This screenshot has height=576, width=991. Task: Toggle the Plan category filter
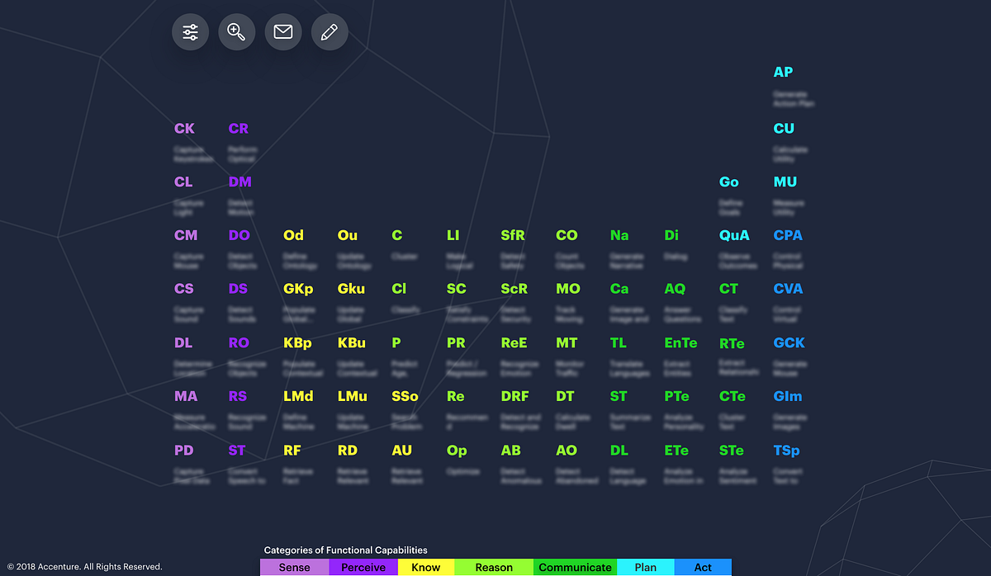coord(644,567)
